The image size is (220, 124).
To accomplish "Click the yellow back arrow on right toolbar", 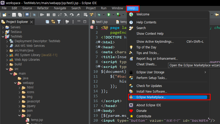I will 217,14.
